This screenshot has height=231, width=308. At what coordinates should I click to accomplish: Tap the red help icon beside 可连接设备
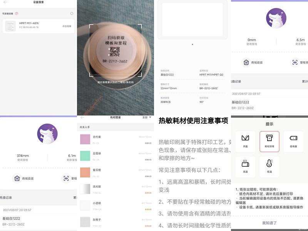coord(17,13)
